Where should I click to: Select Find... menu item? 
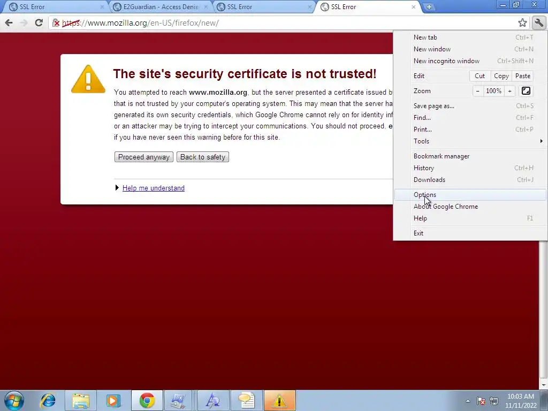pos(470,118)
